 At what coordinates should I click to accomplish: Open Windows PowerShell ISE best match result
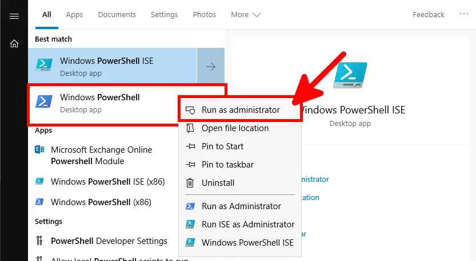tap(113, 66)
